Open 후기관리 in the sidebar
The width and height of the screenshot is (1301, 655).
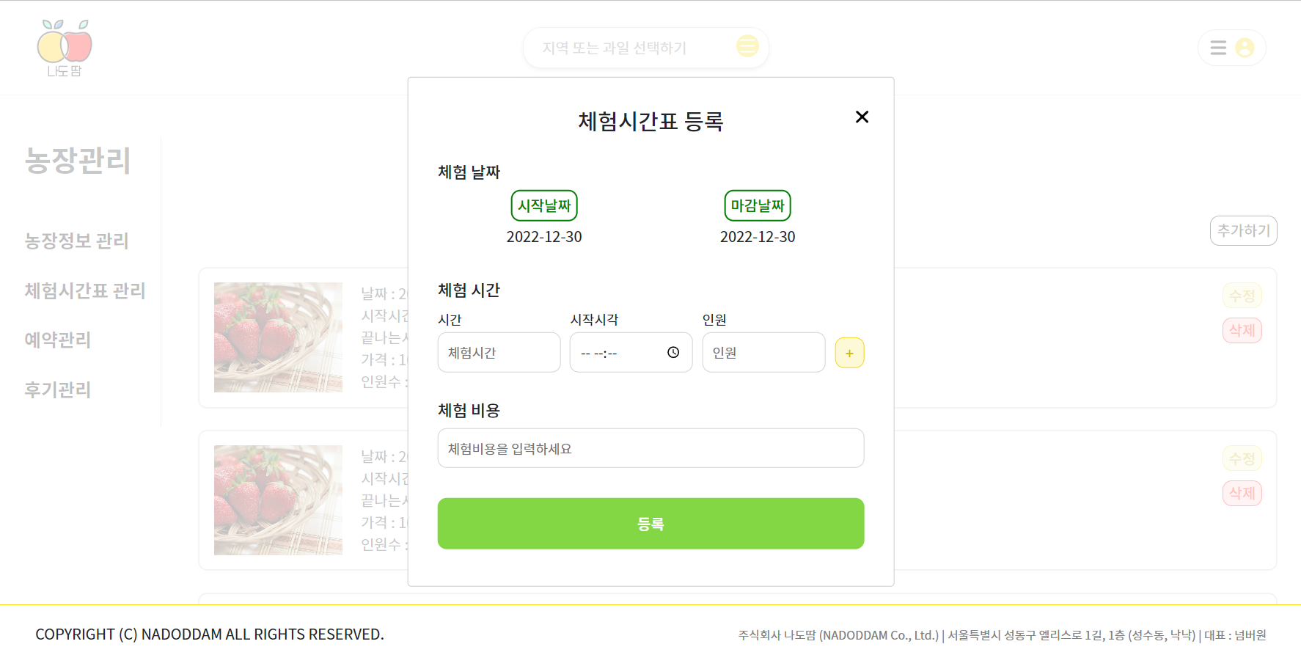tap(56, 389)
